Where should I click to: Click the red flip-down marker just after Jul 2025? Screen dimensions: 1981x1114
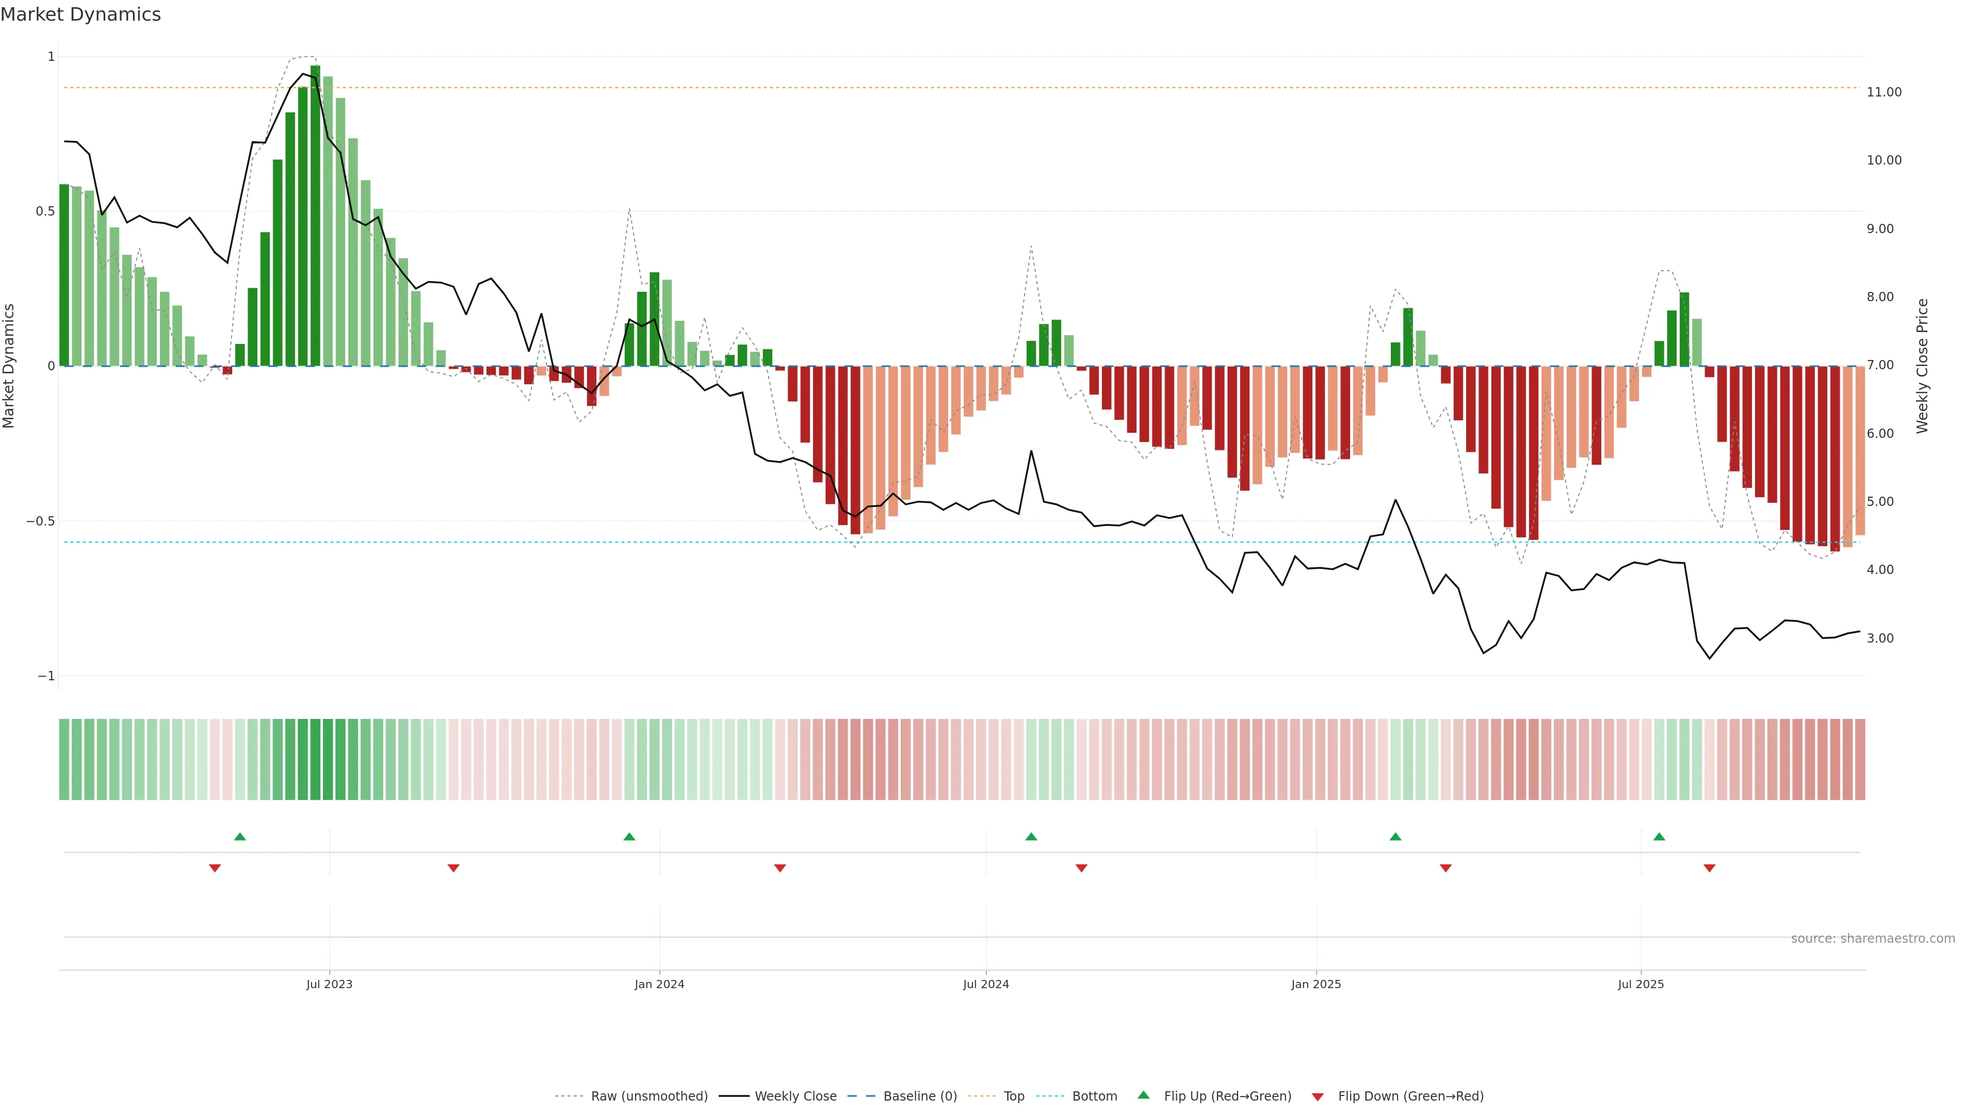(1709, 868)
